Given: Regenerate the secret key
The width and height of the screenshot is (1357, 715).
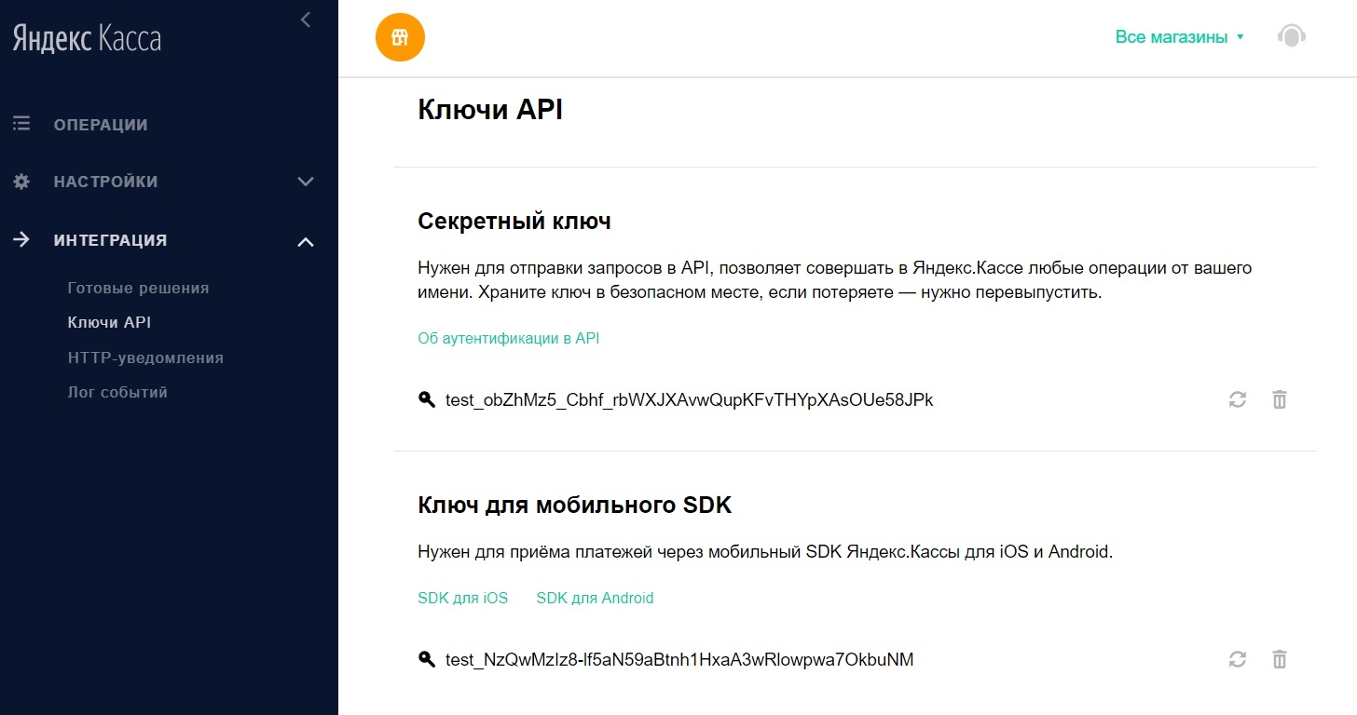Looking at the screenshot, I should (x=1238, y=400).
